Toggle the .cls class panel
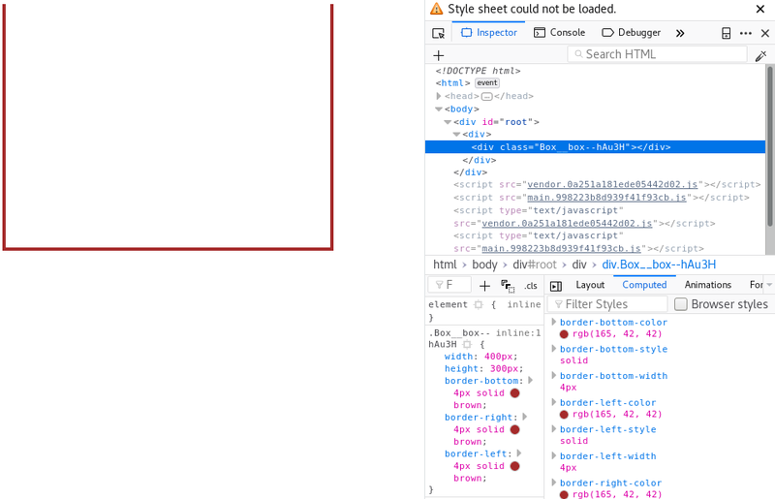The width and height of the screenshot is (775, 499). [x=530, y=286]
